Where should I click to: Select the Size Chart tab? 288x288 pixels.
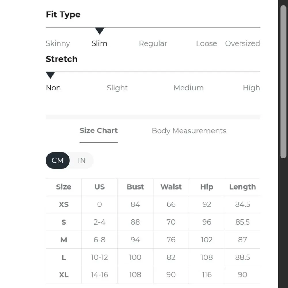click(x=98, y=130)
